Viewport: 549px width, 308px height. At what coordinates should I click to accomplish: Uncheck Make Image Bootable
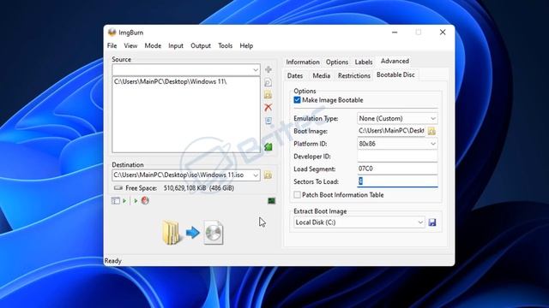(x=298, y=100)
